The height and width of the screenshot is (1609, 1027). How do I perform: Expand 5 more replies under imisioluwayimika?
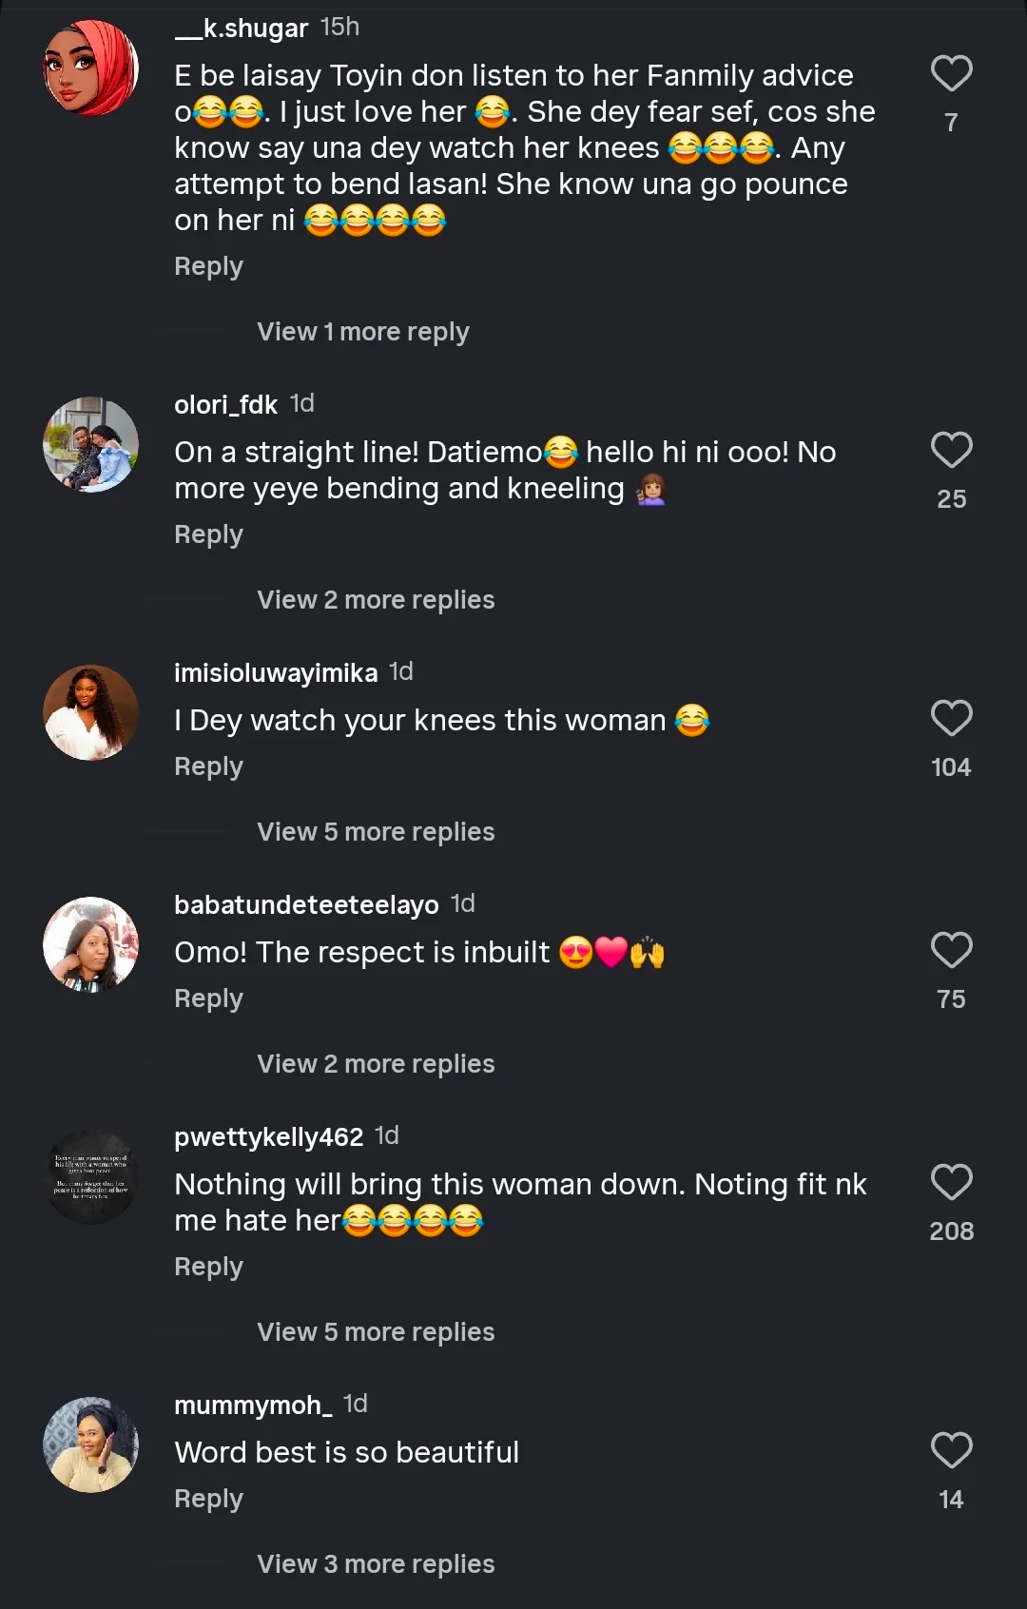376,832
